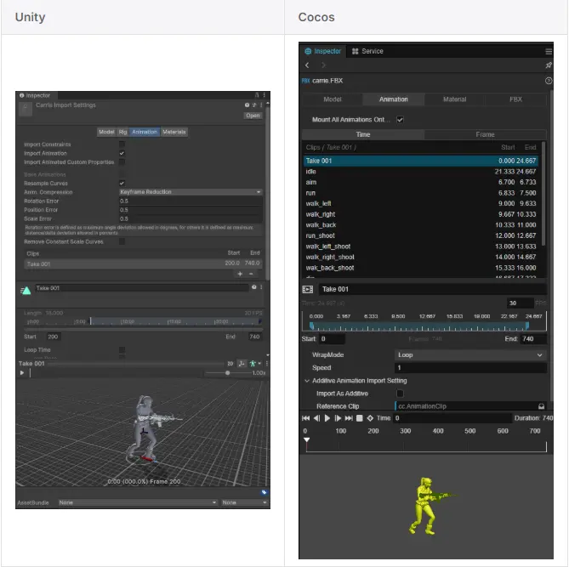The height and width of the screenshot is (567, 569).
Task: Open Unity preview bar kebab menu
Action: click(x=267, y=364)
